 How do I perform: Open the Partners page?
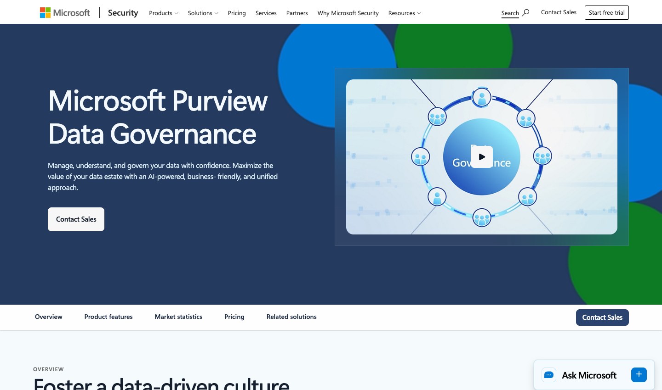pyautogui.click(x=297, y=13)
